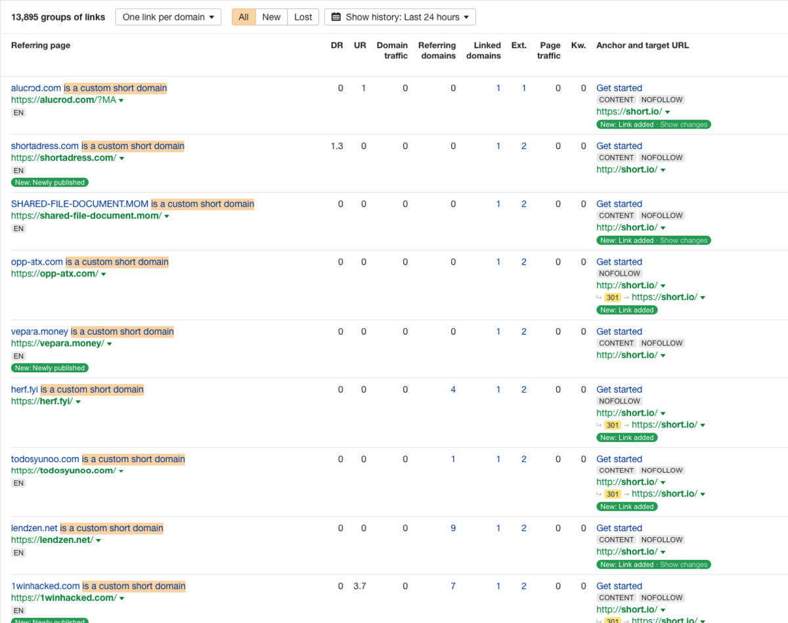Screen dimensions: 788x623
Task: Click 'Get started' anchor in vepara.money row
Action: pyautogui.click(x=619, y=332)
